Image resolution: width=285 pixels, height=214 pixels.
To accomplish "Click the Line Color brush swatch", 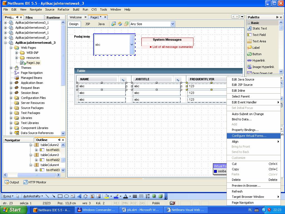I will pyautogui.click(x=116, y=196).
